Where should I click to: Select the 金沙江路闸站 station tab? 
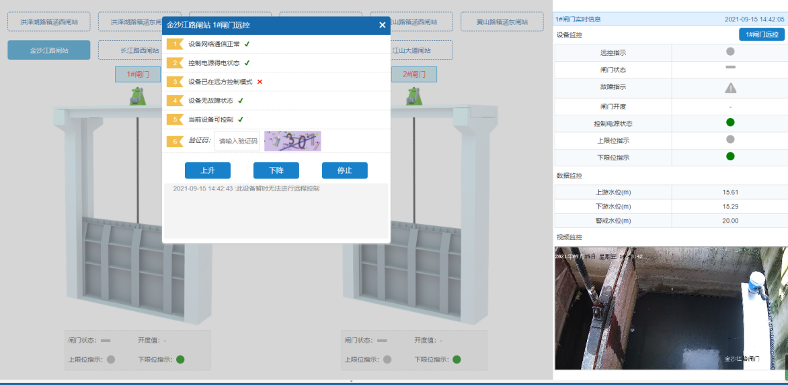point(48,50)
